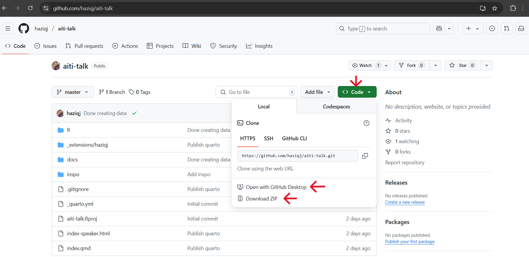Open the _quarto.yml file

click(80, 204)
